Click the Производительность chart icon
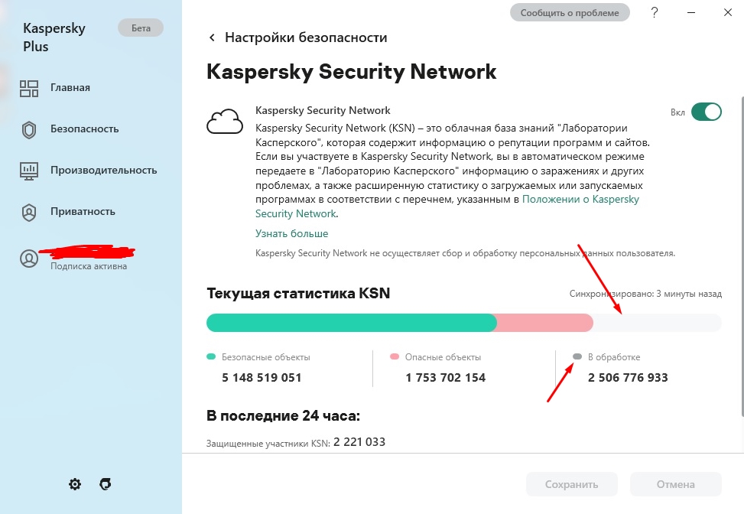This screenshot has height=514, width=744. [29, 171]
